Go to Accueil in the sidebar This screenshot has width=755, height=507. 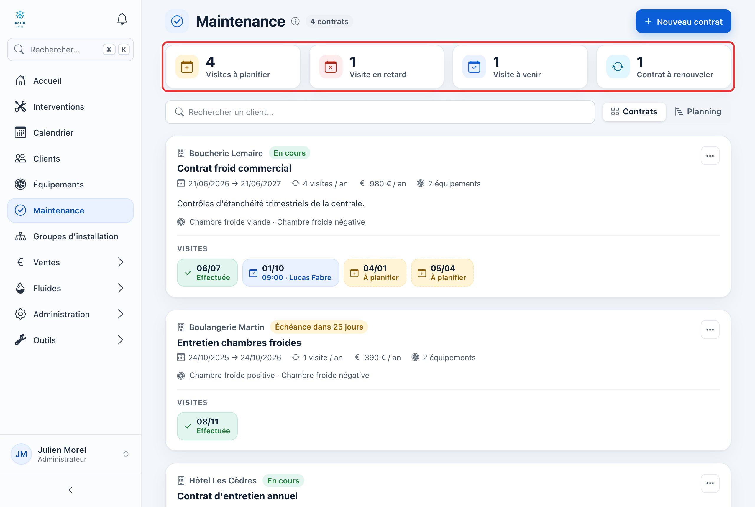(x=70, y=81)
